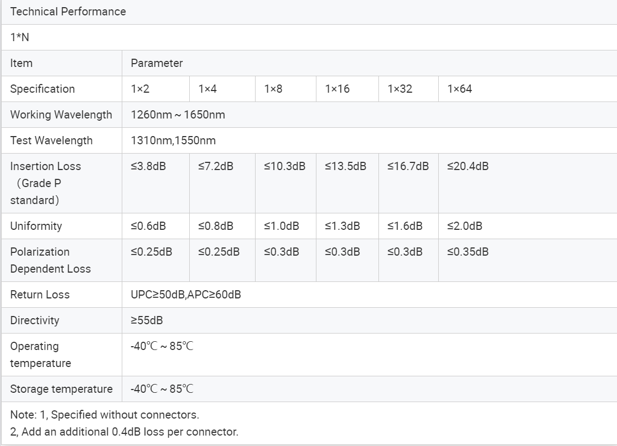The height and width of the screenshot is (446, 617).
Task: Click the Test Wavelength value 1310nm,1550nm
Action: coord(173,140)
